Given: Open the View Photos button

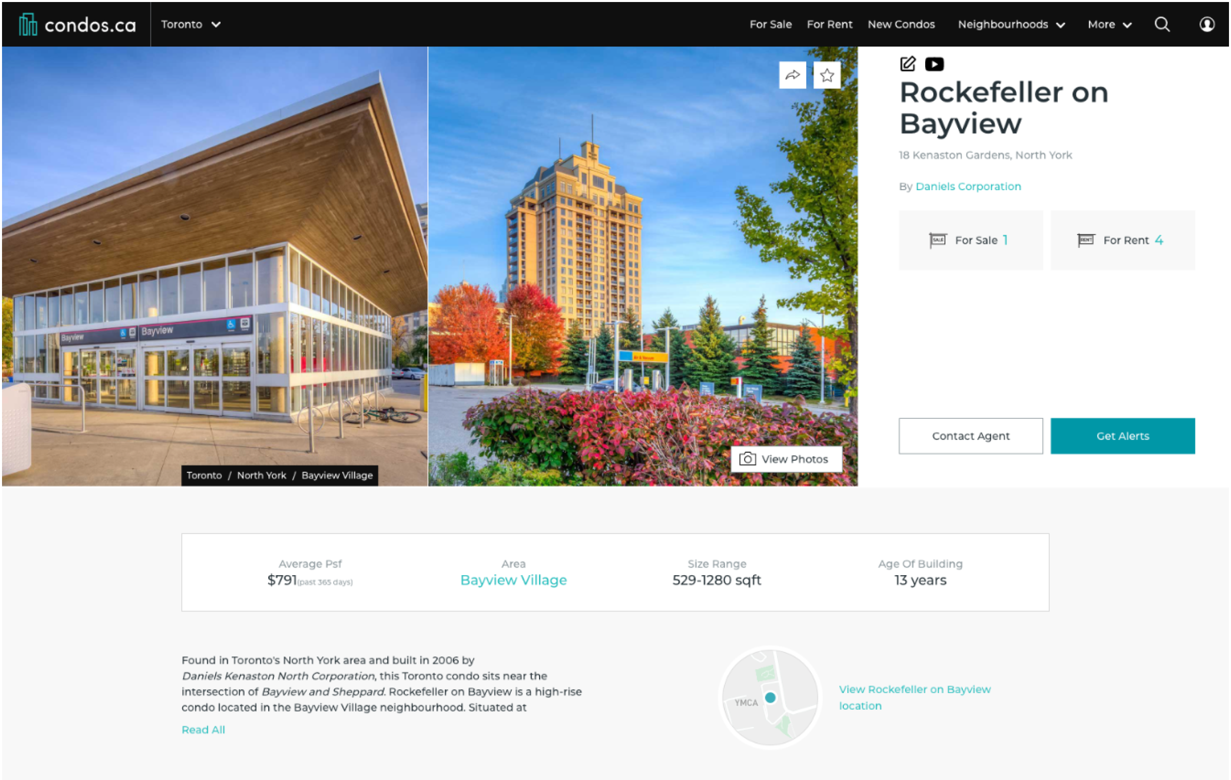Looking at the screenshot, I should click(x=786, y=459).
